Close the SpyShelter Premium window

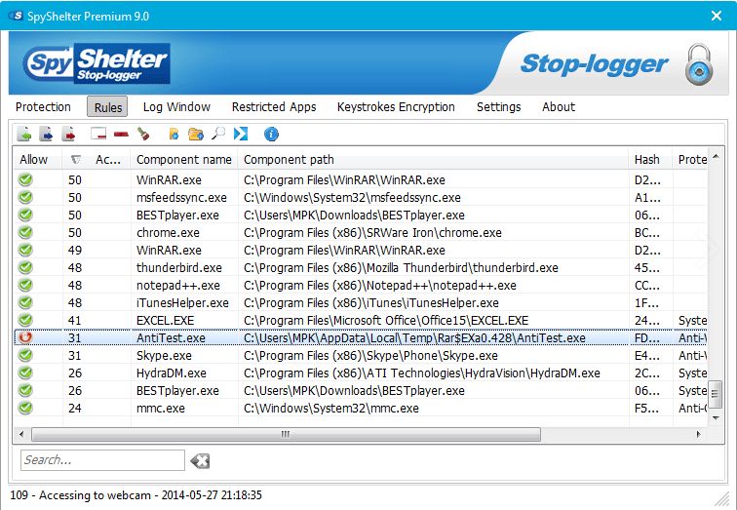[717, 16]
